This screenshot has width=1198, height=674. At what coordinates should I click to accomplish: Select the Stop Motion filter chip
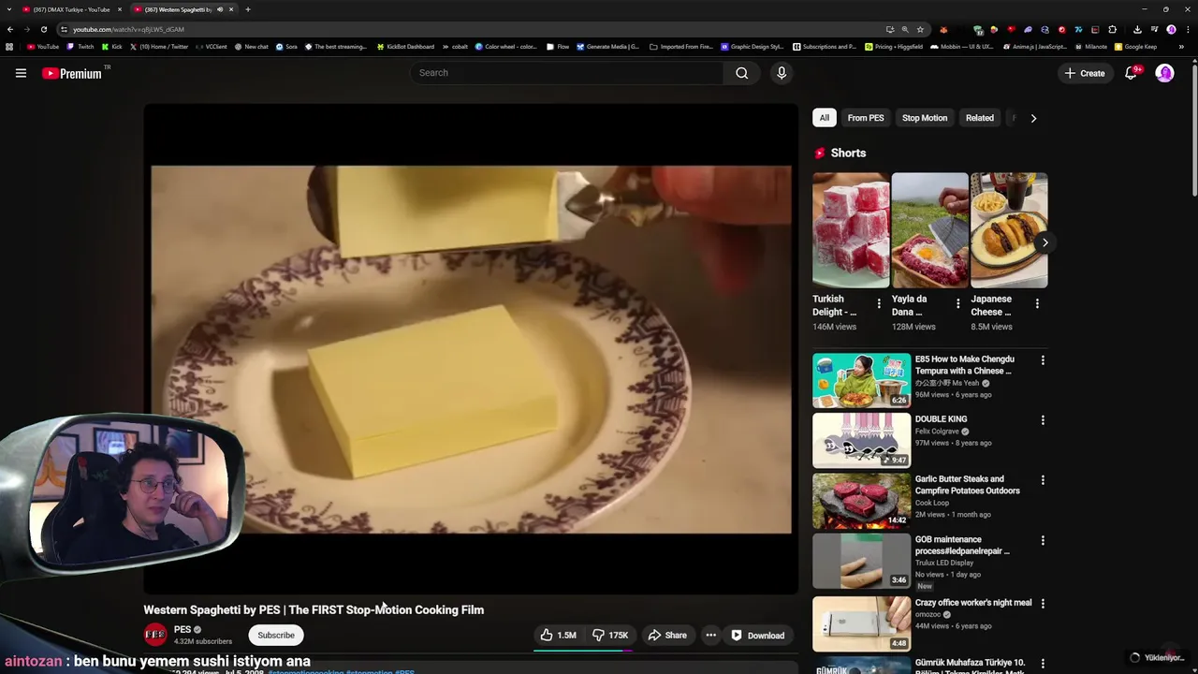point(925,118)
